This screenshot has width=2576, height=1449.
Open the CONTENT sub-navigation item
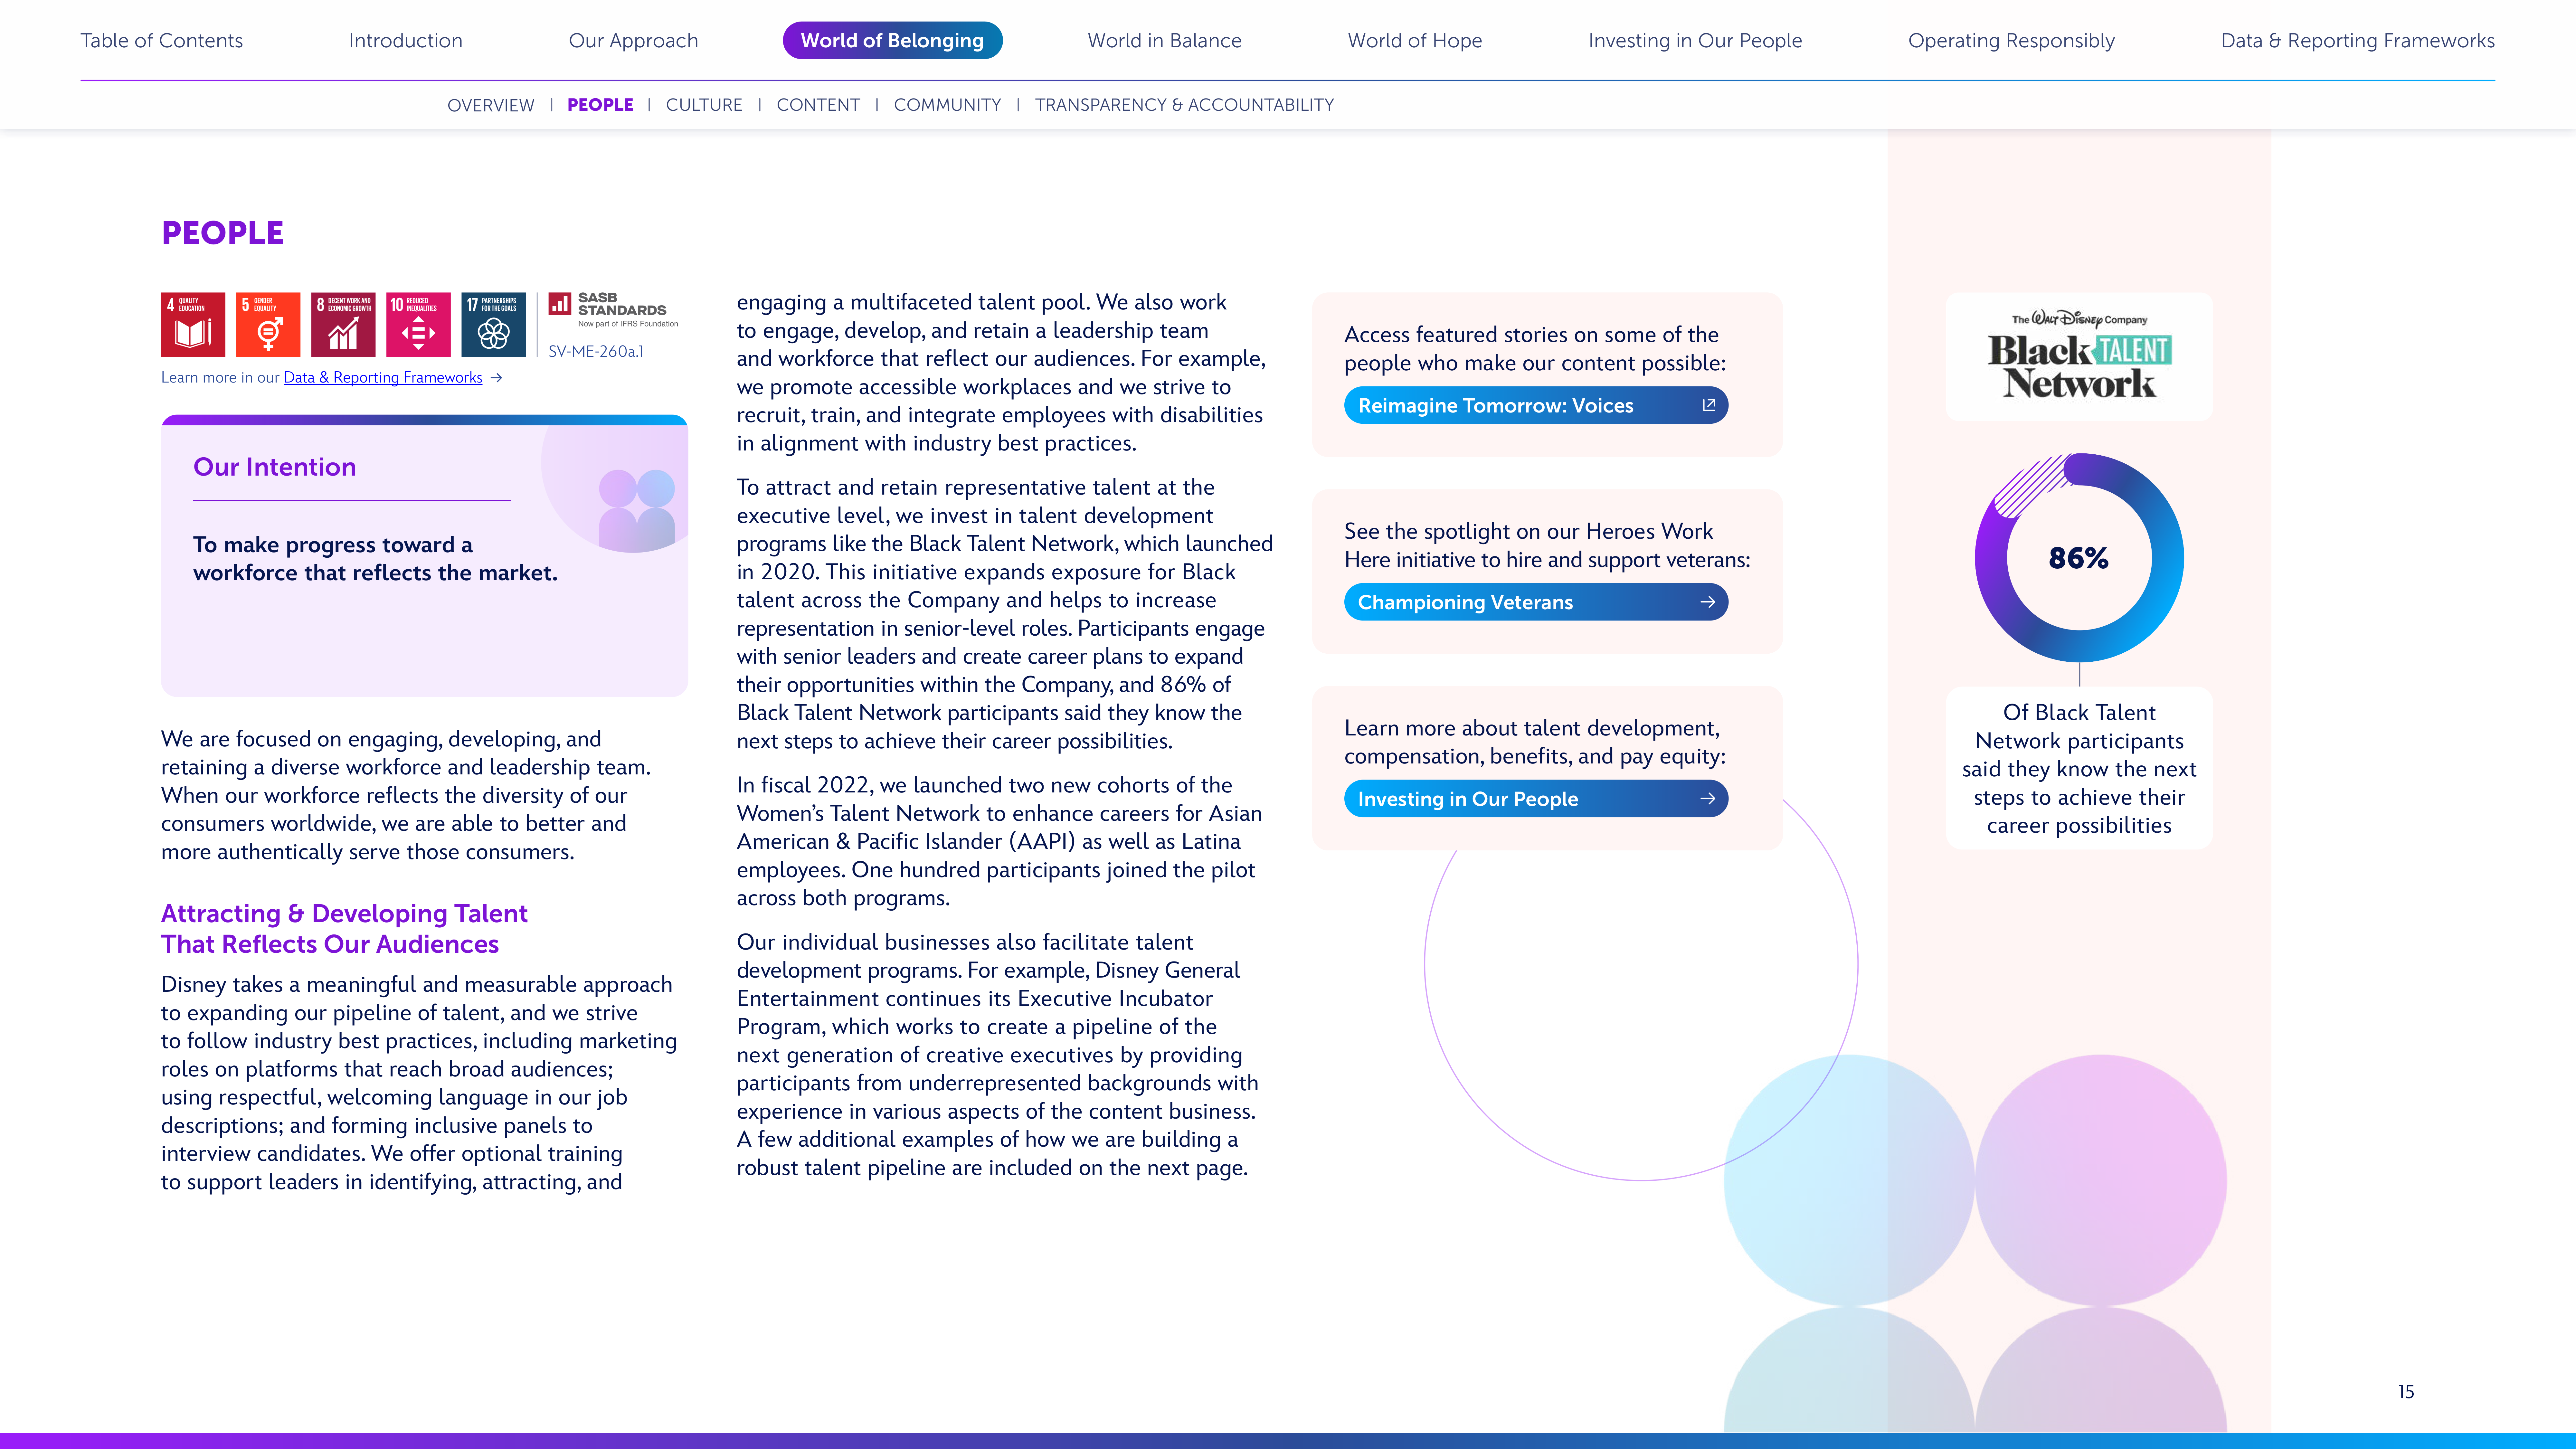pos(818,105)
